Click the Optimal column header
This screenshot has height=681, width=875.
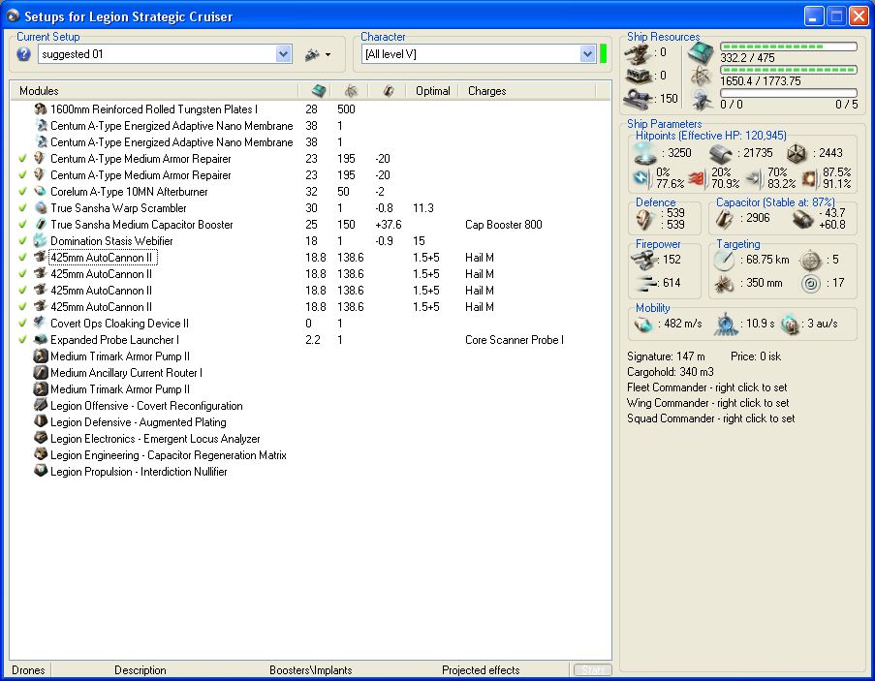click(432, 91)
